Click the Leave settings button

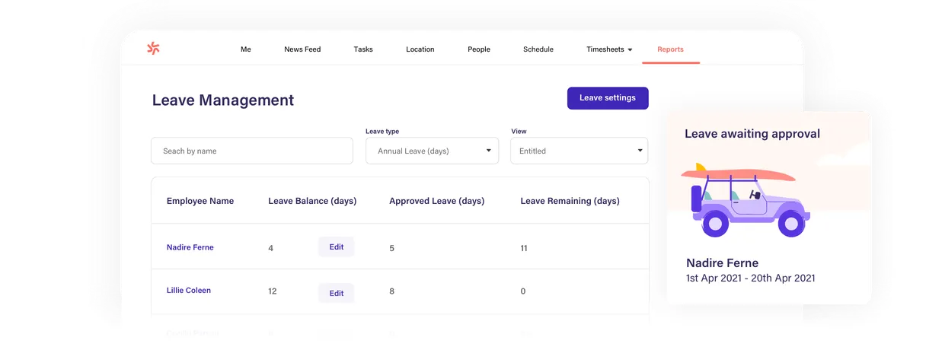607,98
